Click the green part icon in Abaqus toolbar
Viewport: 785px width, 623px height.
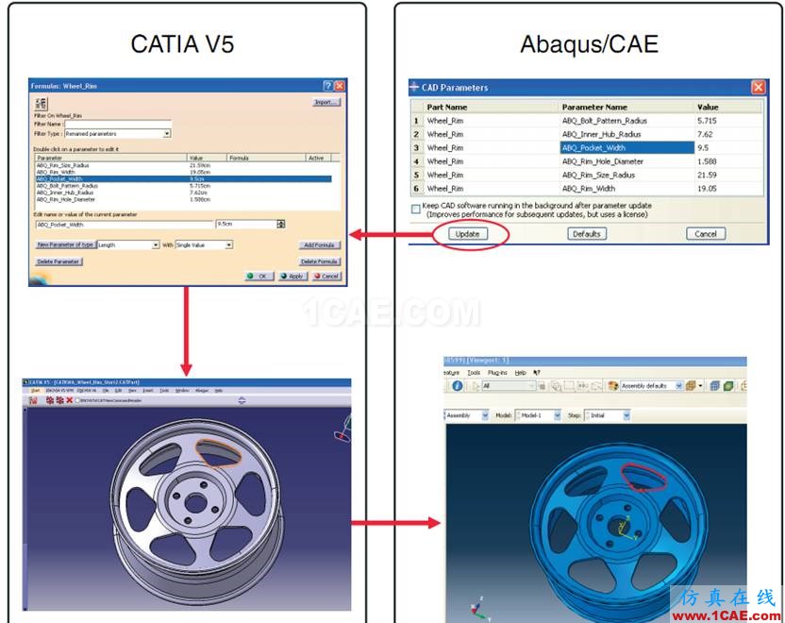728,386
